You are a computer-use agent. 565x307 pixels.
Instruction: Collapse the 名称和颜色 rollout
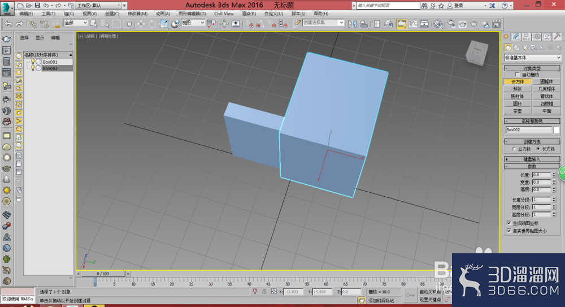click(x=532, y=121)
